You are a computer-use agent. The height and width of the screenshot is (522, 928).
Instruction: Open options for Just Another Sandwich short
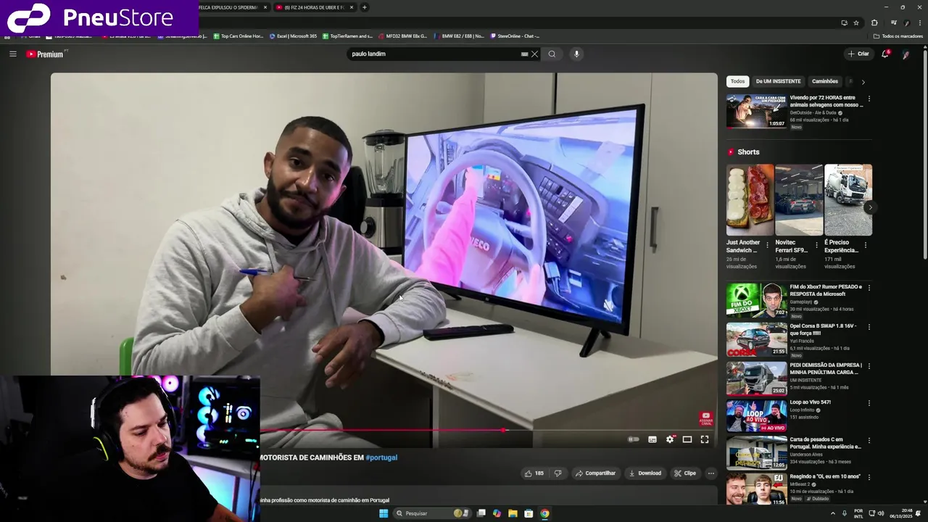coord(768,245)
